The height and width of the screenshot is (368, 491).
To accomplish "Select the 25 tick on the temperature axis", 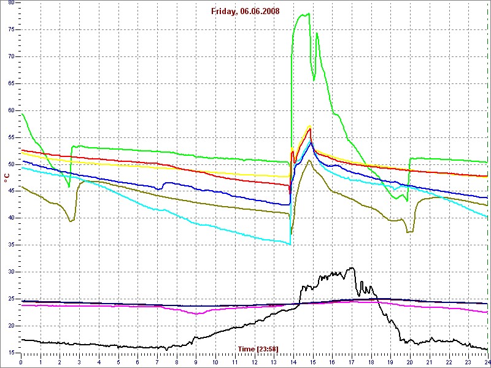I will coord(11,299).
